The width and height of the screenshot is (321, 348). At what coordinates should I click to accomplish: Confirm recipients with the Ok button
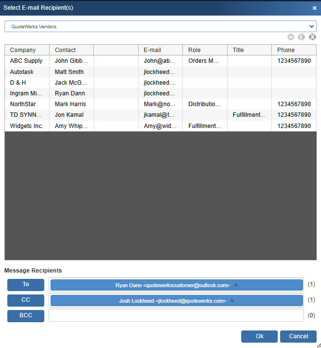tap(260, 336)
